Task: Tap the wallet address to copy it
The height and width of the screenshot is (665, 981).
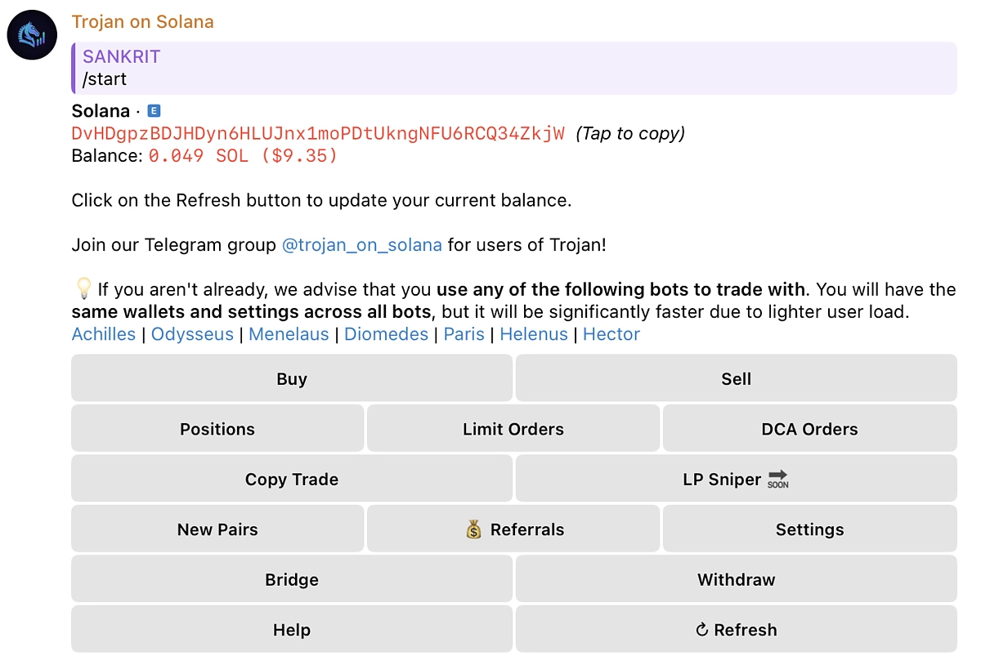Action: [x=317, y=132]
